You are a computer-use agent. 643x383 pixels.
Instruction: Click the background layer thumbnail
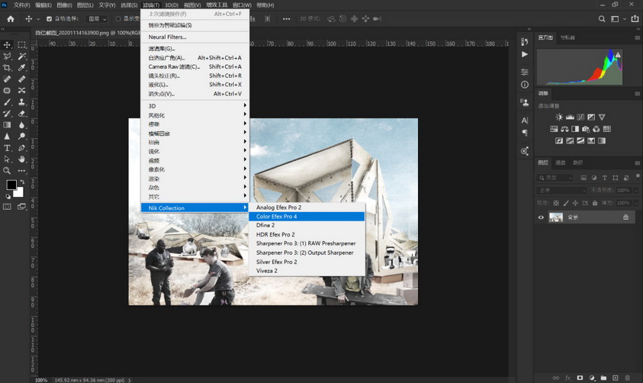tap(556, 217)
